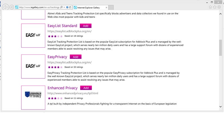Open a new blank tab
Screen dimensions: 224x113
111,7
